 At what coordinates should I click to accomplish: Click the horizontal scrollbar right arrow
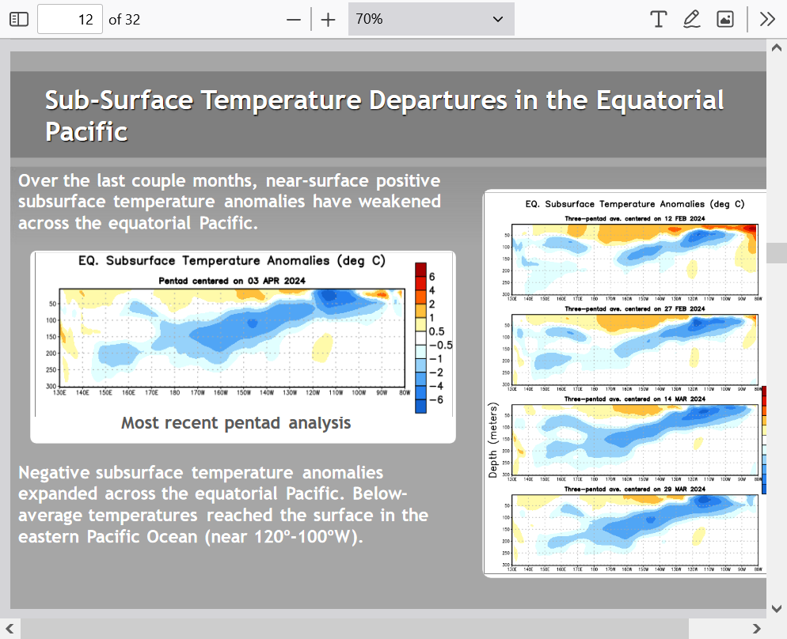756,629
